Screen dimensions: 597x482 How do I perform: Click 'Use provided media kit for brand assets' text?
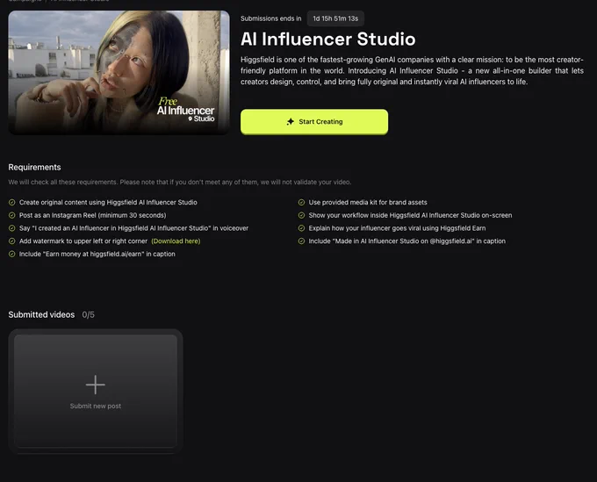click(x=368, y=202)
